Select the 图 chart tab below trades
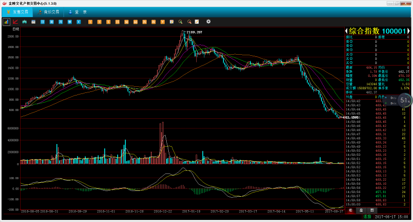 pos(372,210)
